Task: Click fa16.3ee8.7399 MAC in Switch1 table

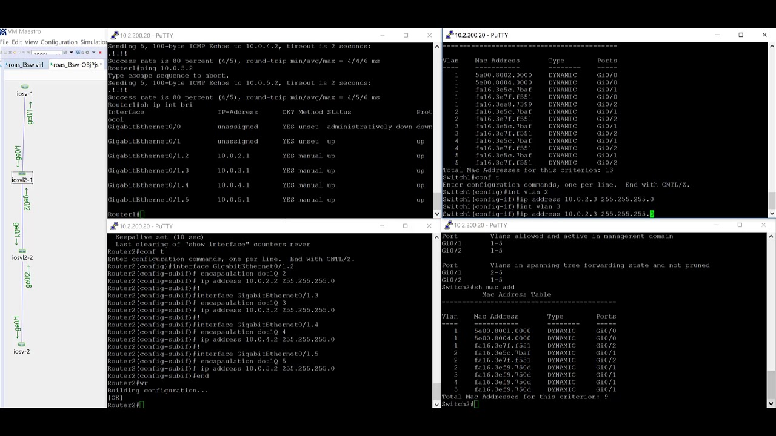Action: click(x=503, y=104)
